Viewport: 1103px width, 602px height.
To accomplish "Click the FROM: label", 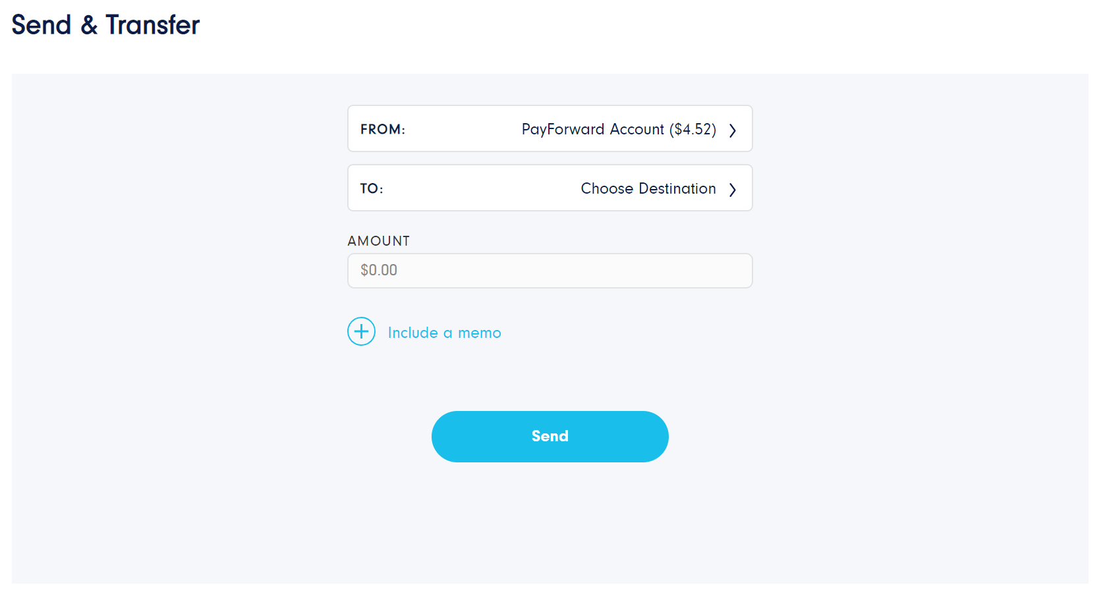I will 383,129.
